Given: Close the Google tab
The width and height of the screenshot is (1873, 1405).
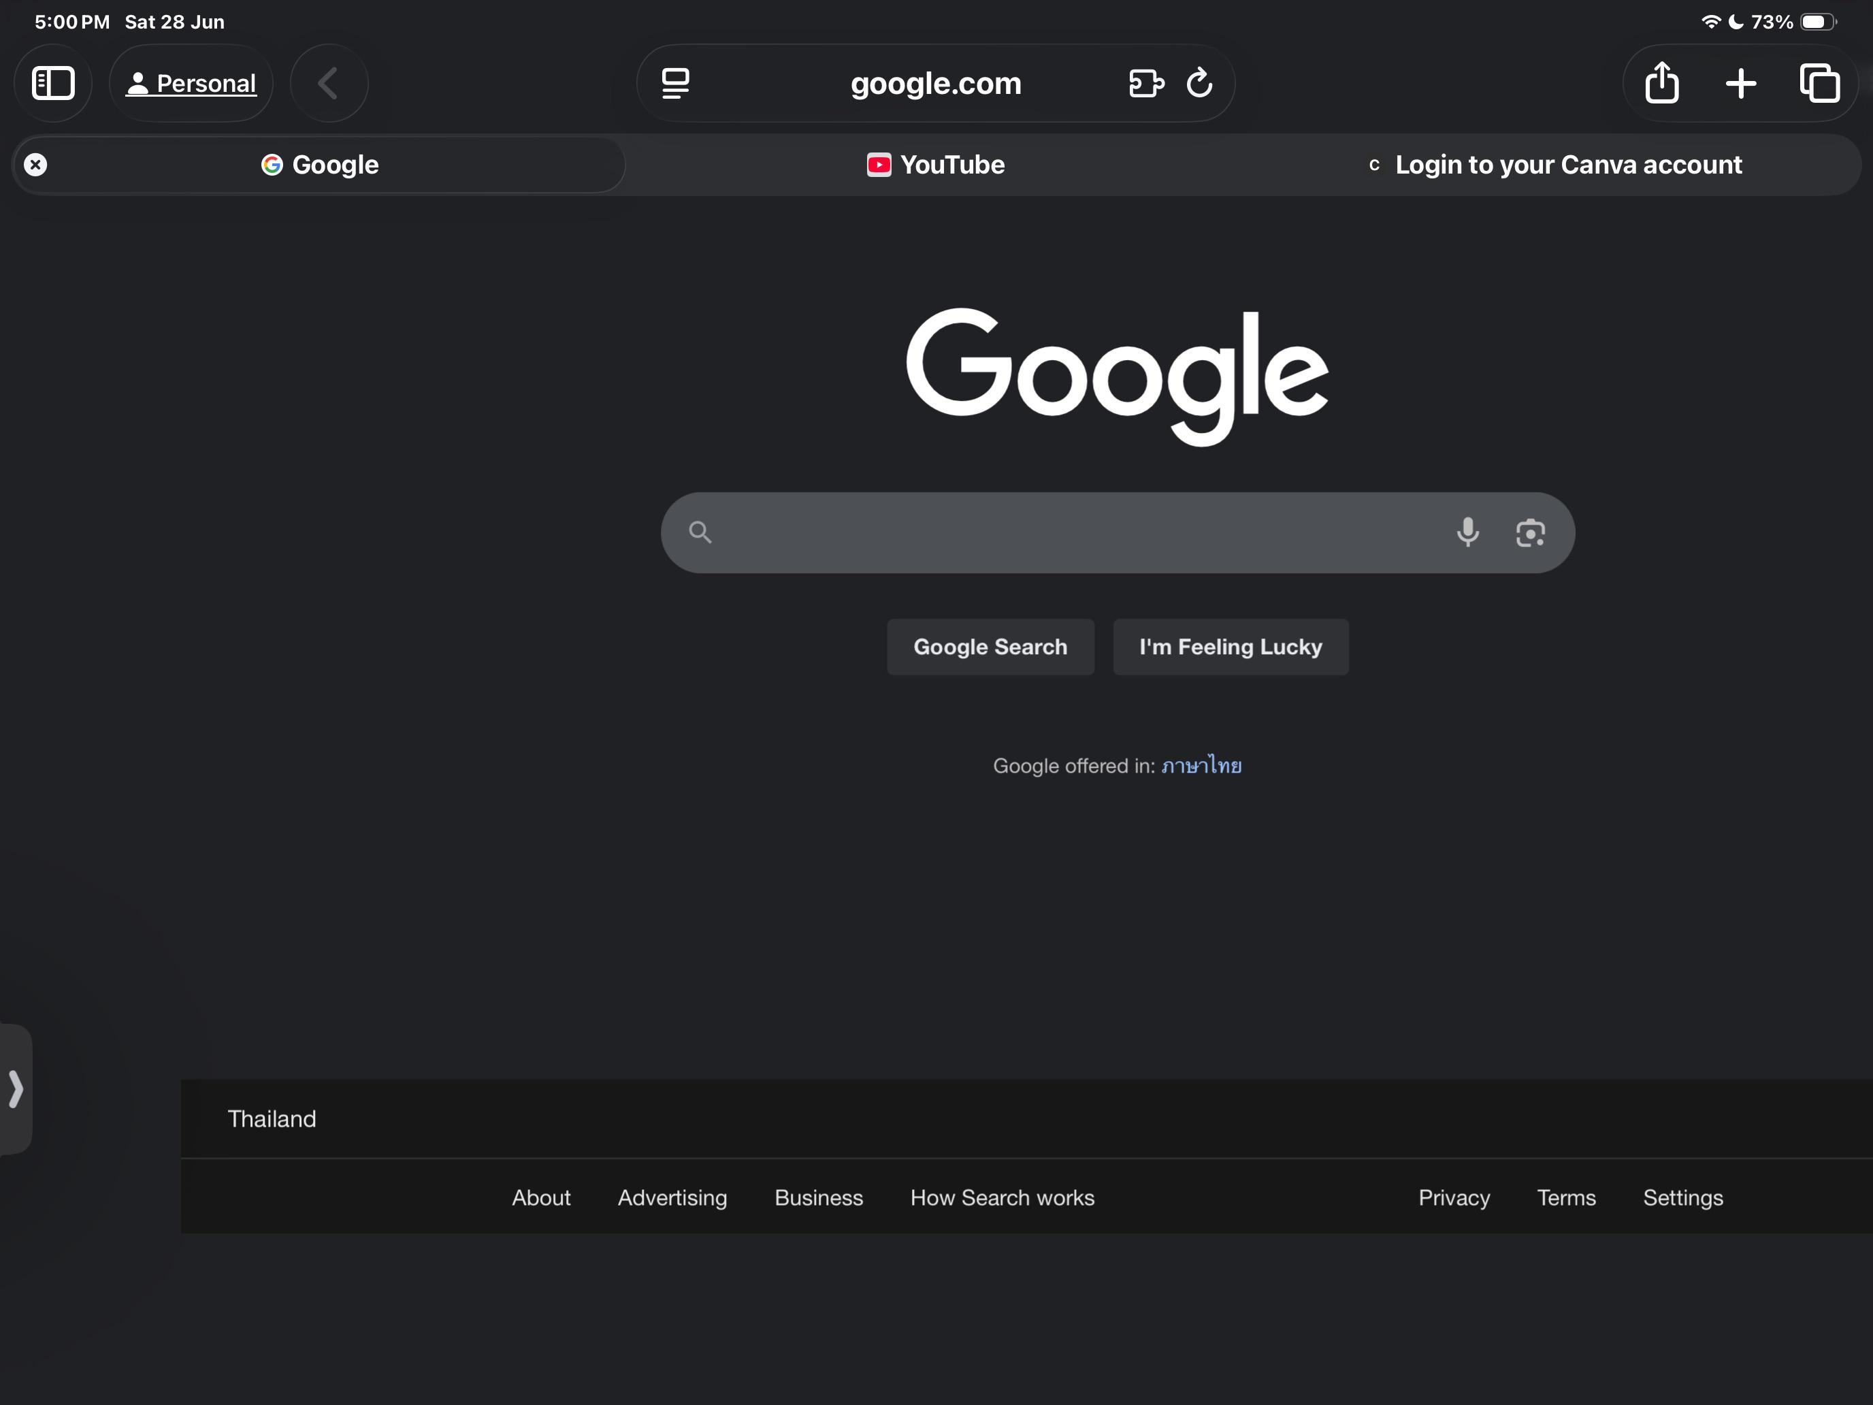Looking at the screenshot, I should click(x=35, y=164).
